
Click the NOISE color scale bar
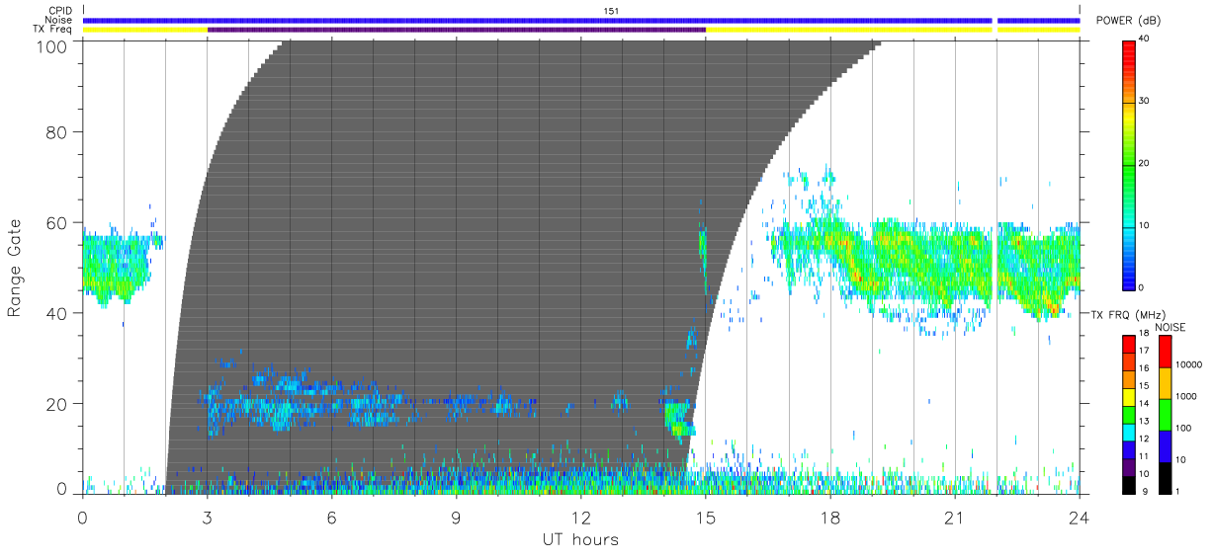[1166, 413]
